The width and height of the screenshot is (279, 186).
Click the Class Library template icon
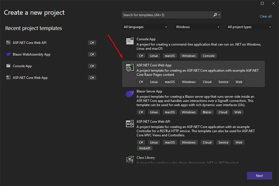pos(130,159)
